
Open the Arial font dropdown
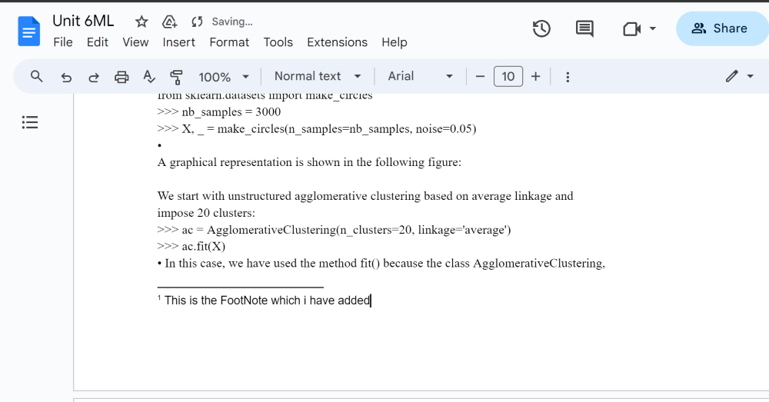(420, 76)
